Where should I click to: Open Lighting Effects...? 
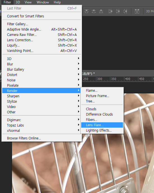pos(102,130)
